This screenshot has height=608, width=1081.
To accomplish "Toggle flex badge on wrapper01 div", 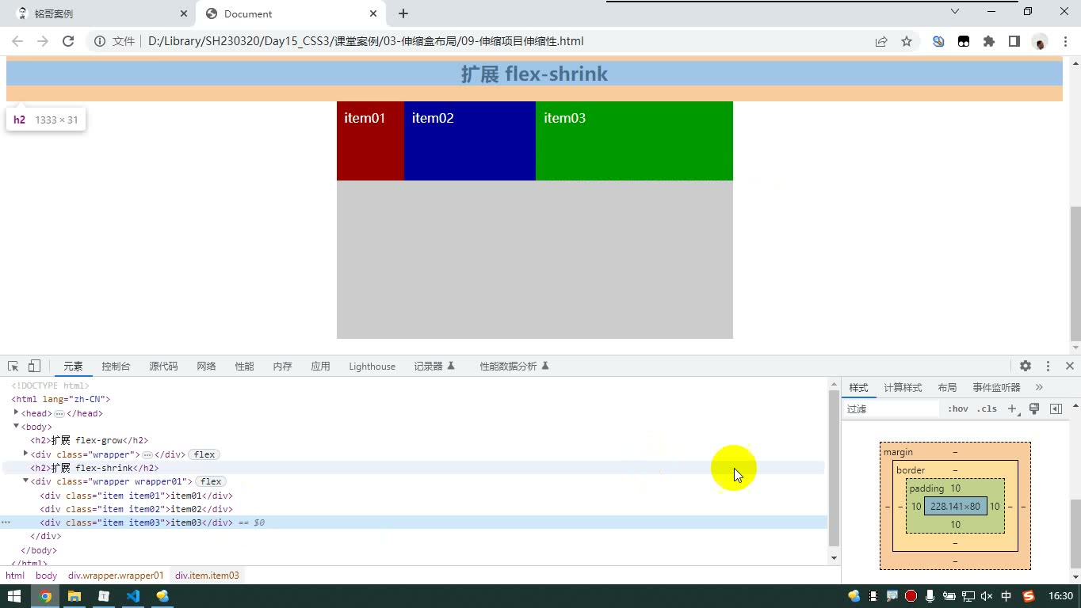I will pos(211,481).
